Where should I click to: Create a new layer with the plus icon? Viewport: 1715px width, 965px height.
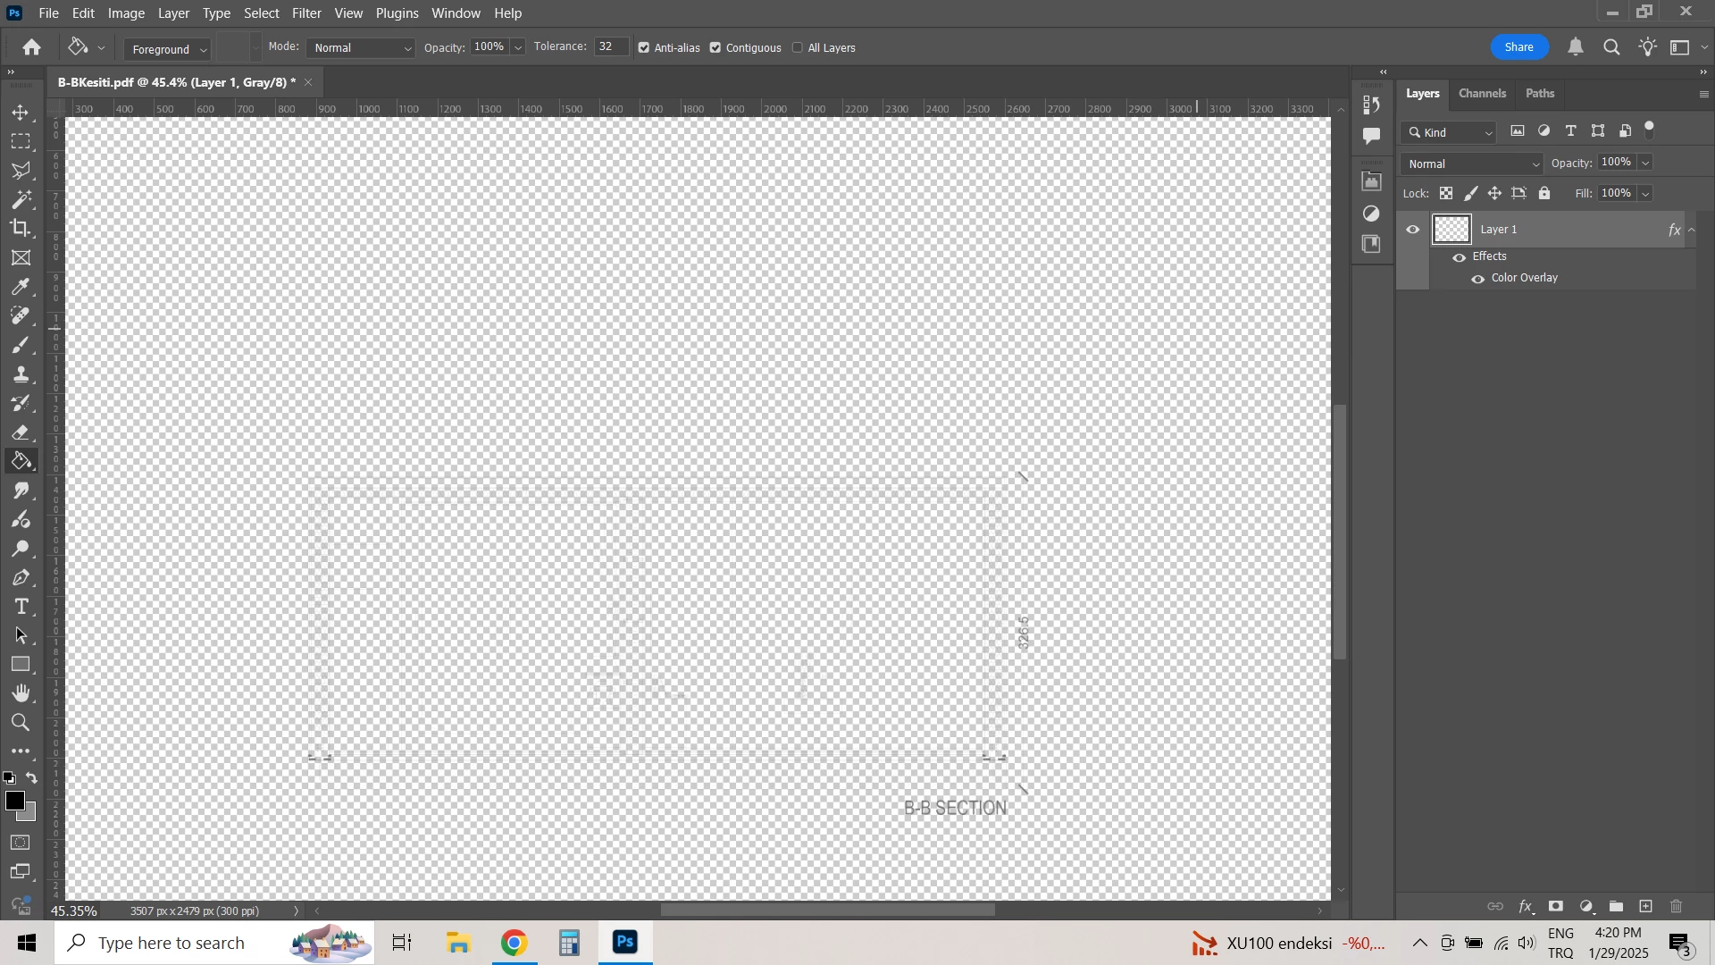tap(1646, 907)
